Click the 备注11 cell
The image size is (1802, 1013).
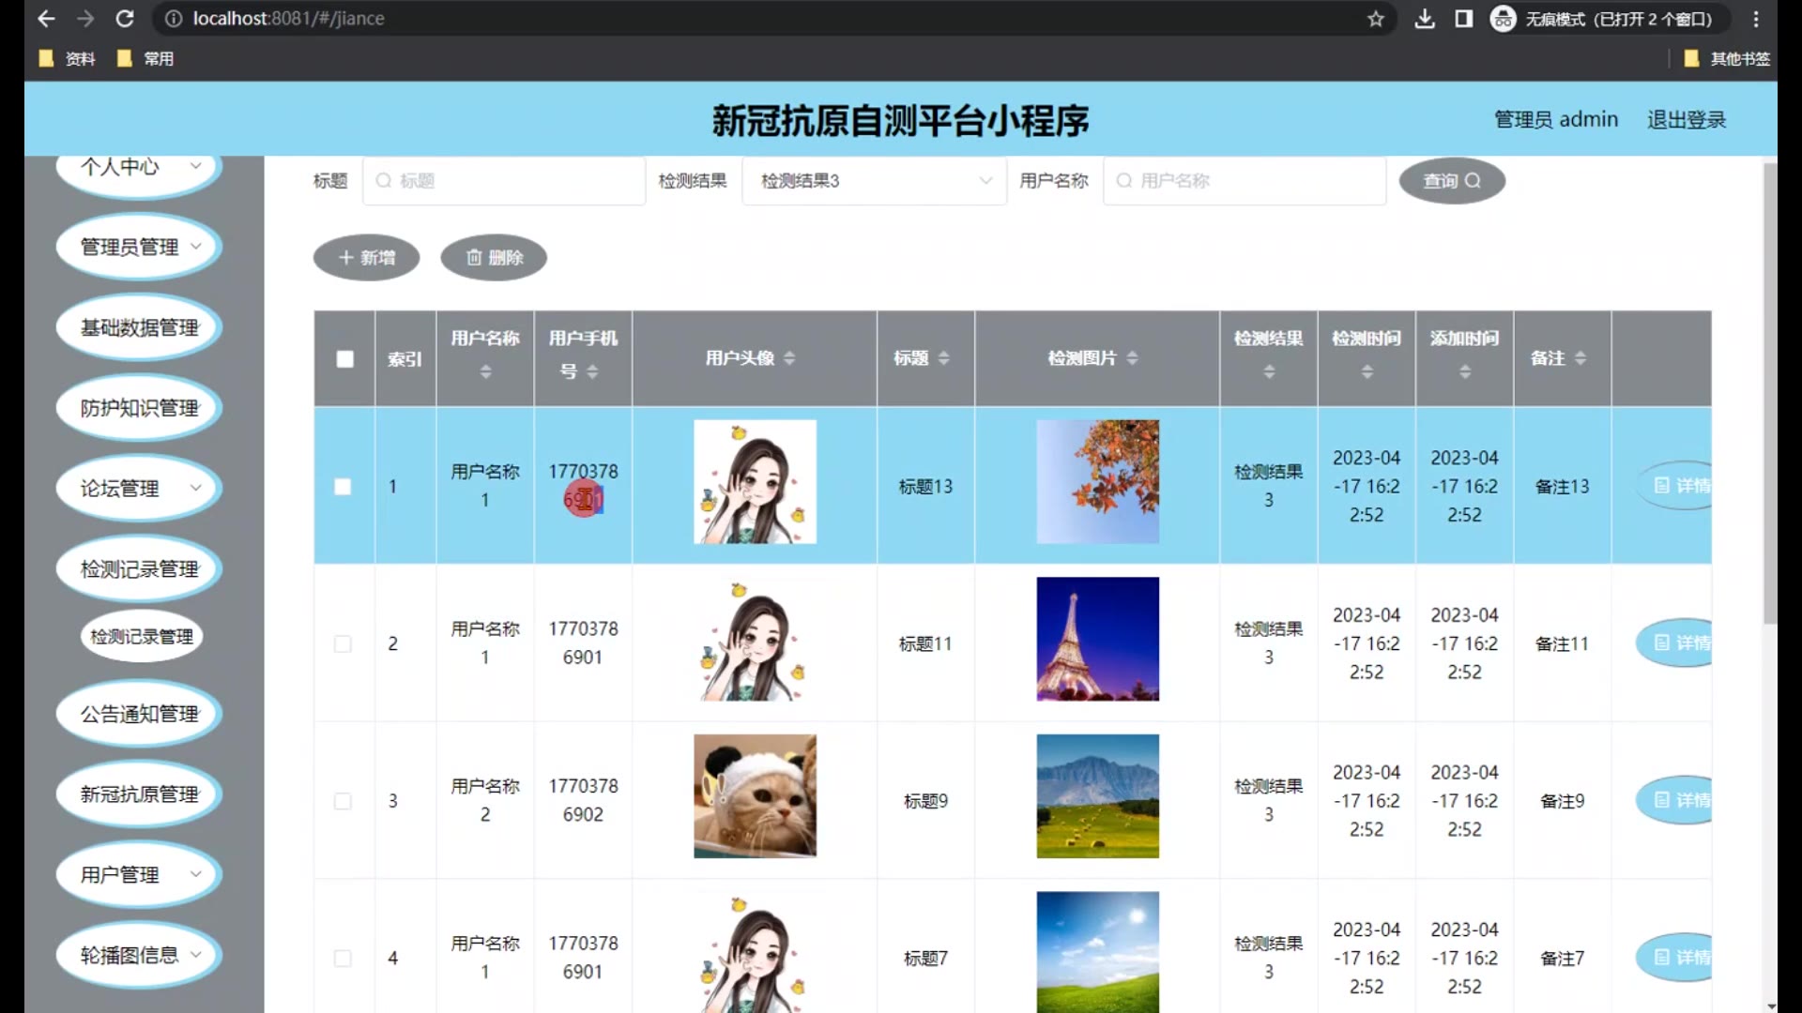1562,644
